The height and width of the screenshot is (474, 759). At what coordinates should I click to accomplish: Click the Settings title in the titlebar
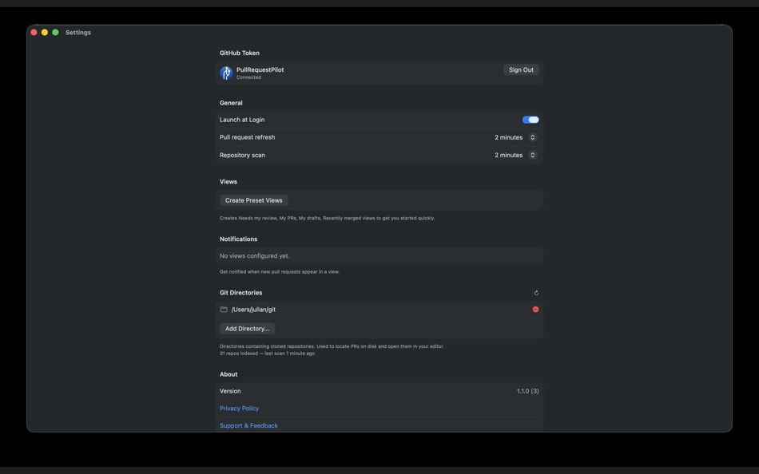click(x=79, y=32)
